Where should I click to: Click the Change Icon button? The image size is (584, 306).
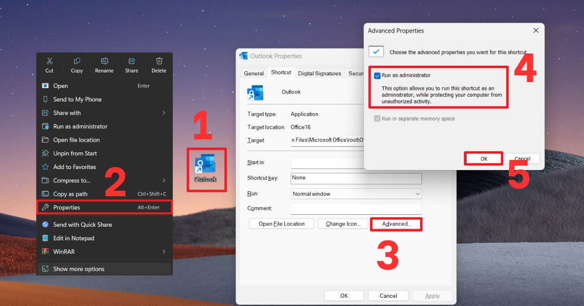[343, 224]
